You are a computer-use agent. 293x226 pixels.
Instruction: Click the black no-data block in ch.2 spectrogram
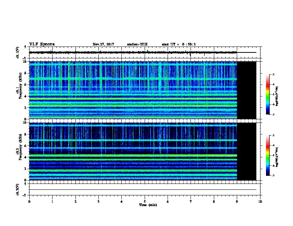click(x=246, y=151)
